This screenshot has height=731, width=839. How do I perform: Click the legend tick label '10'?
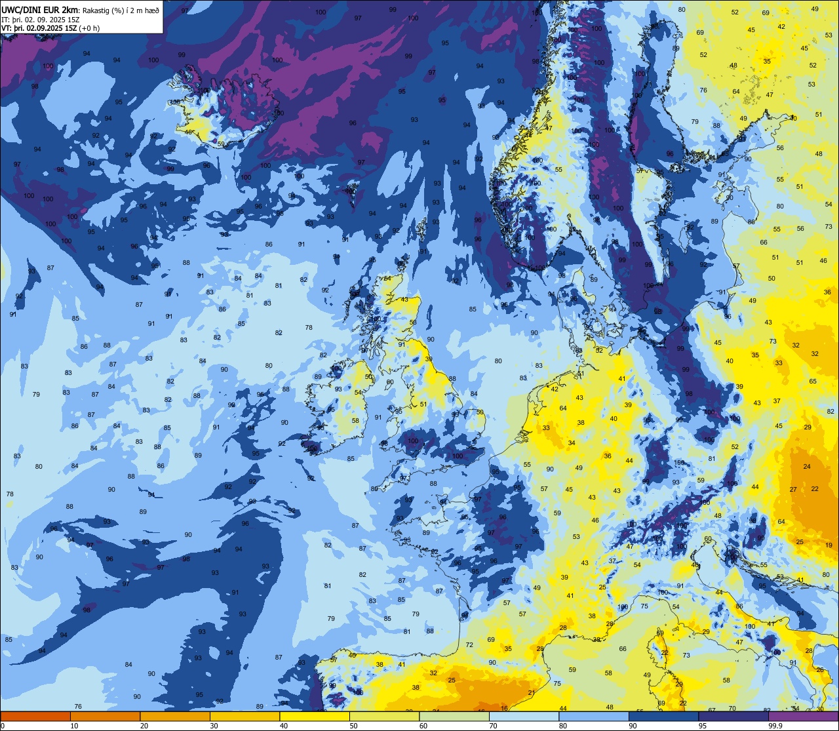(74, 726)
